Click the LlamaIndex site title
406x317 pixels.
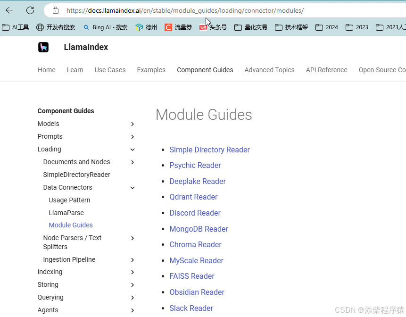click(86, 47)
